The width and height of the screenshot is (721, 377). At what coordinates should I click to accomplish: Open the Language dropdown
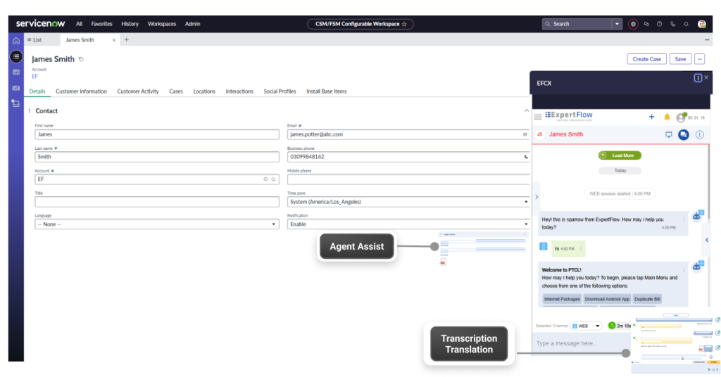coord(156,224)
